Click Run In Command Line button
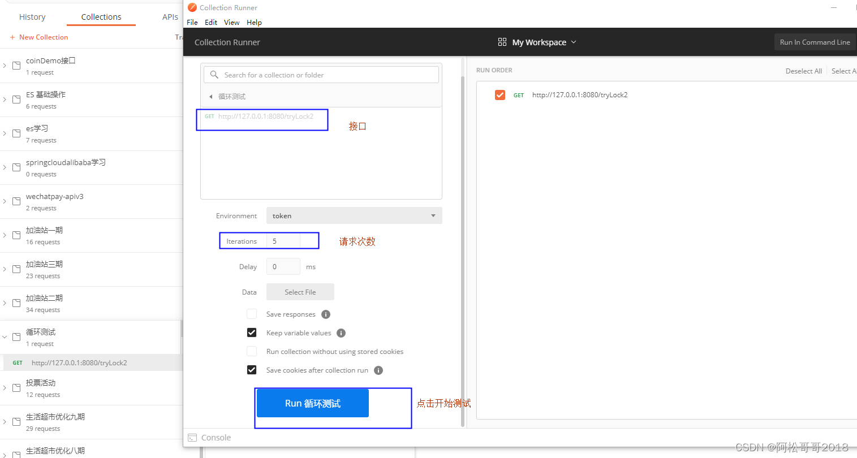 pyautogui.click(x=815, y=42)
